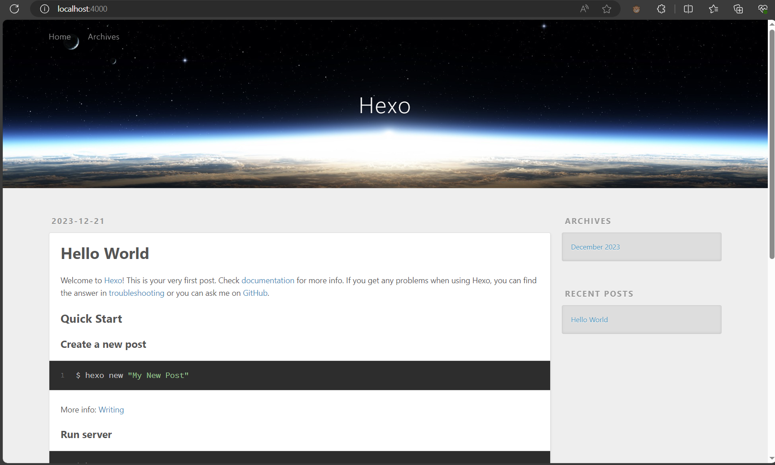Open the Collections icon
The image size is (775, 465).
[738, 9]
